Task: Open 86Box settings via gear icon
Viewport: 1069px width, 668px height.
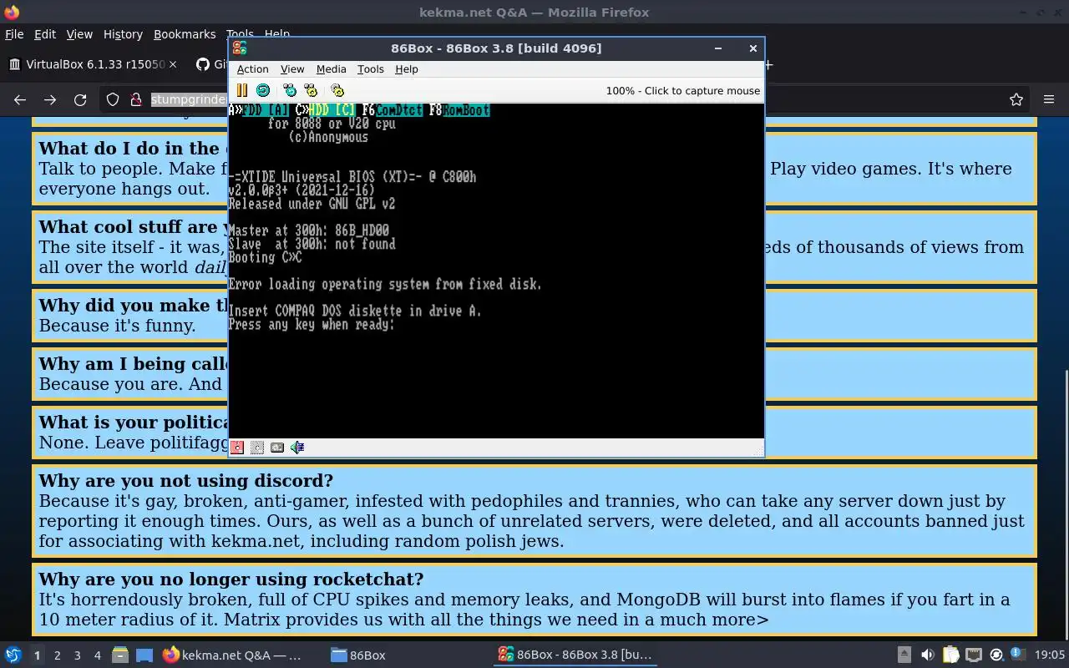Action: 337,90
